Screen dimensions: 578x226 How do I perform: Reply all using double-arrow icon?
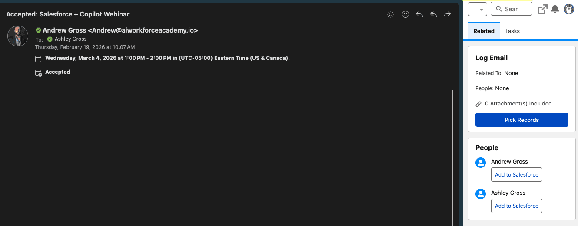(433, 14)
